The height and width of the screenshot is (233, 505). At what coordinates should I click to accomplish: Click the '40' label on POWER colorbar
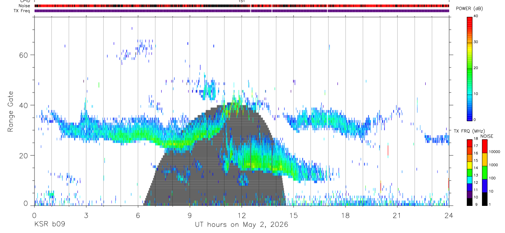tap(476, 16)
